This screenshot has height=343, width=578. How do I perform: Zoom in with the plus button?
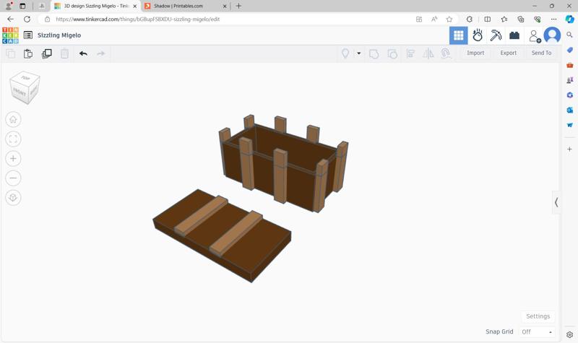tap(13, 159)
